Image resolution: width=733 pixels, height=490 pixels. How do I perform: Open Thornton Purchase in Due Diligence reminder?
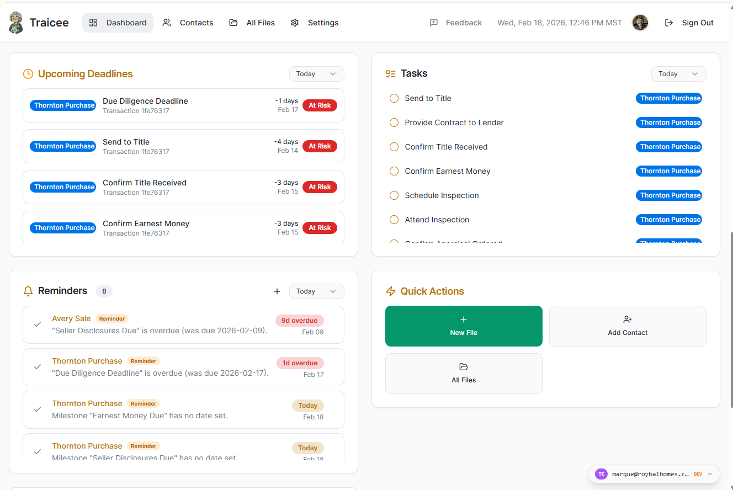(87, 361)
